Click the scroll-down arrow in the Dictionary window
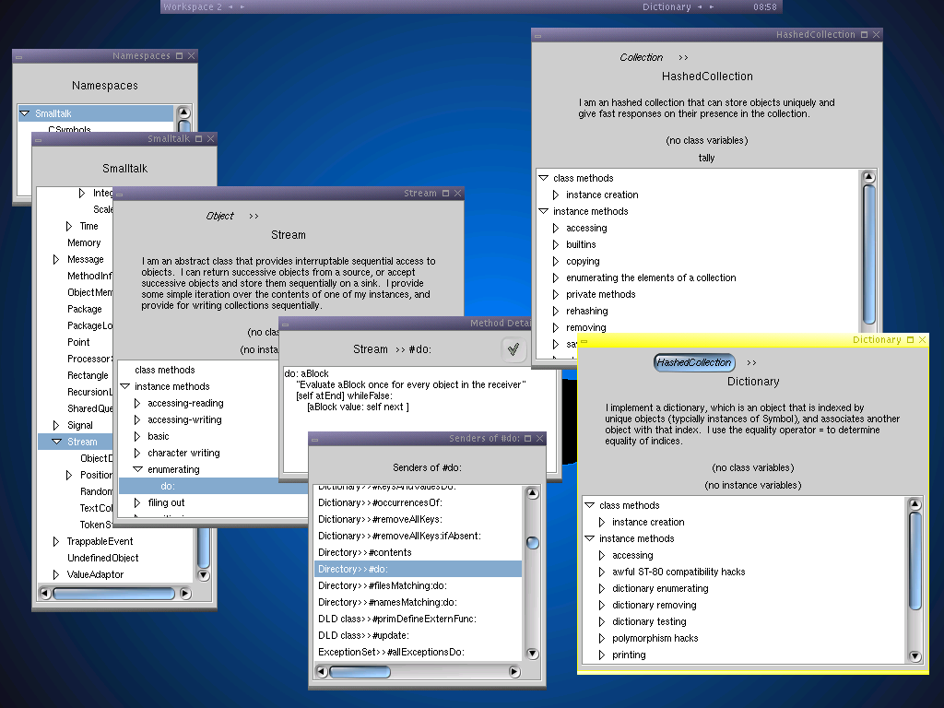Image resolution: width=944 pixels, height=708 pixels. (x=915, y=656)
